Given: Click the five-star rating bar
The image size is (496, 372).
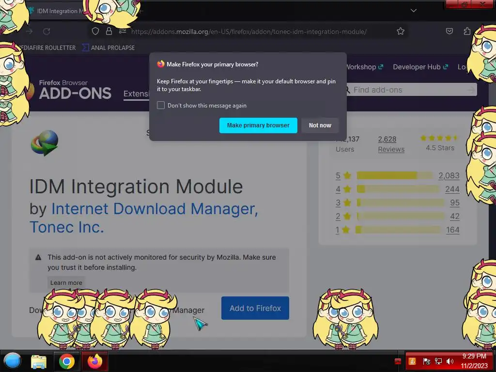Looking at the screenshot, I should tap(395, 175).
